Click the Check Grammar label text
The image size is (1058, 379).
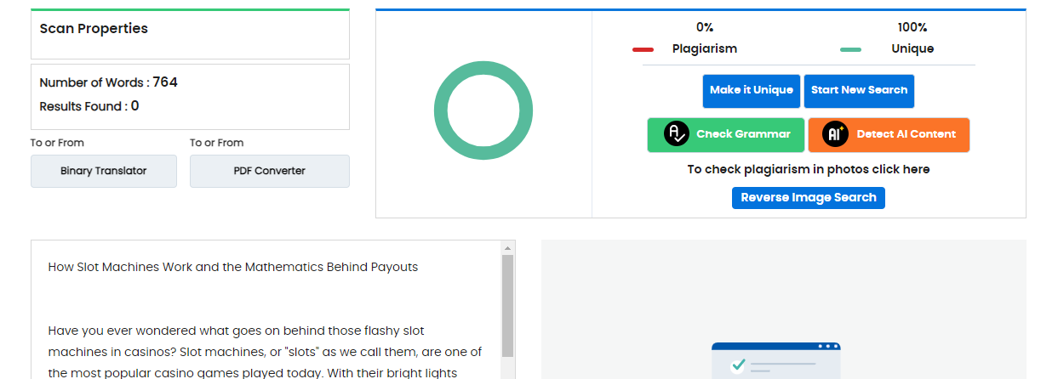743,134
